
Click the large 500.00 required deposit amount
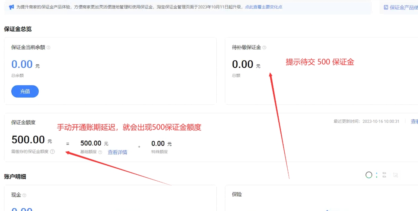(x=28, y=140)
